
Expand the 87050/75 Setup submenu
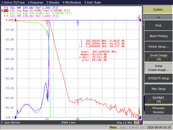point(158,78)
